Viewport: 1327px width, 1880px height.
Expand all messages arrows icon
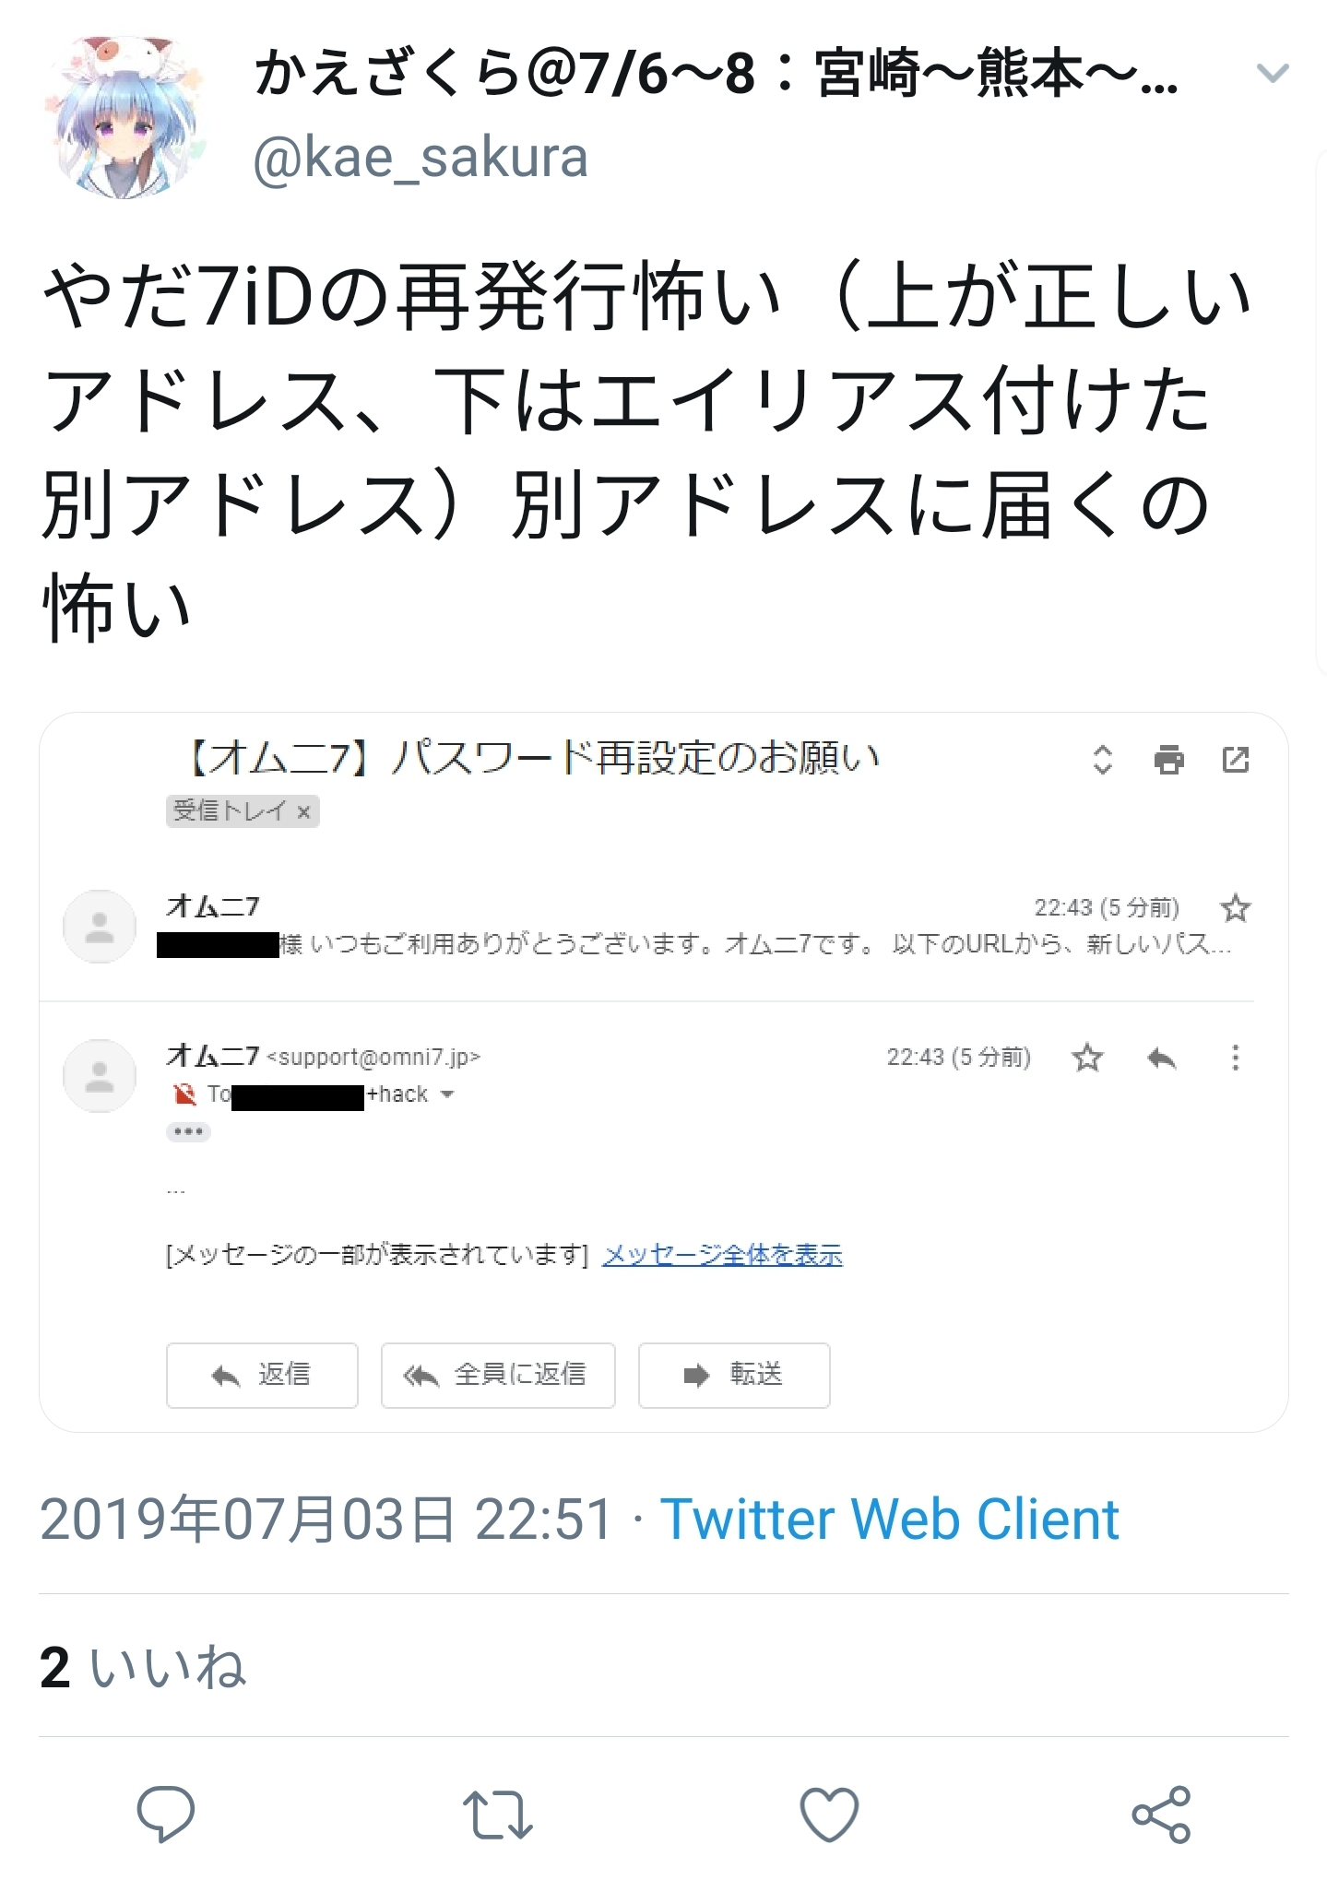pyautogui.click(x=1102, y=760)
